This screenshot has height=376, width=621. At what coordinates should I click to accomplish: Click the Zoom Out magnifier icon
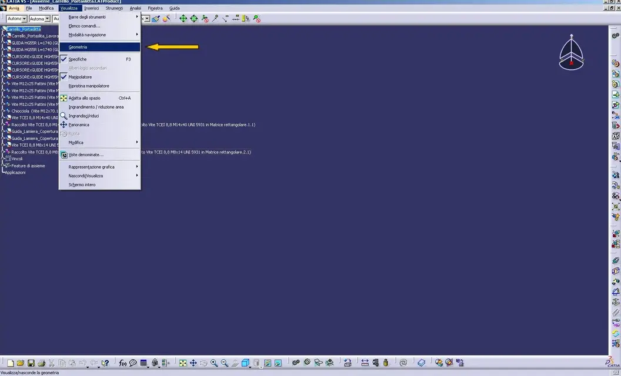pyautogui.click(x=225, y=363)
